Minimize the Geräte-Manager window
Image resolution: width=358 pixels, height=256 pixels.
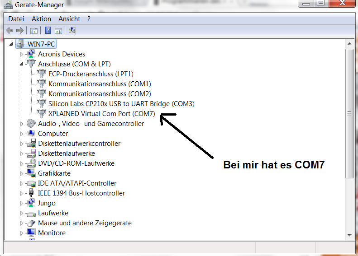point(306,4)
